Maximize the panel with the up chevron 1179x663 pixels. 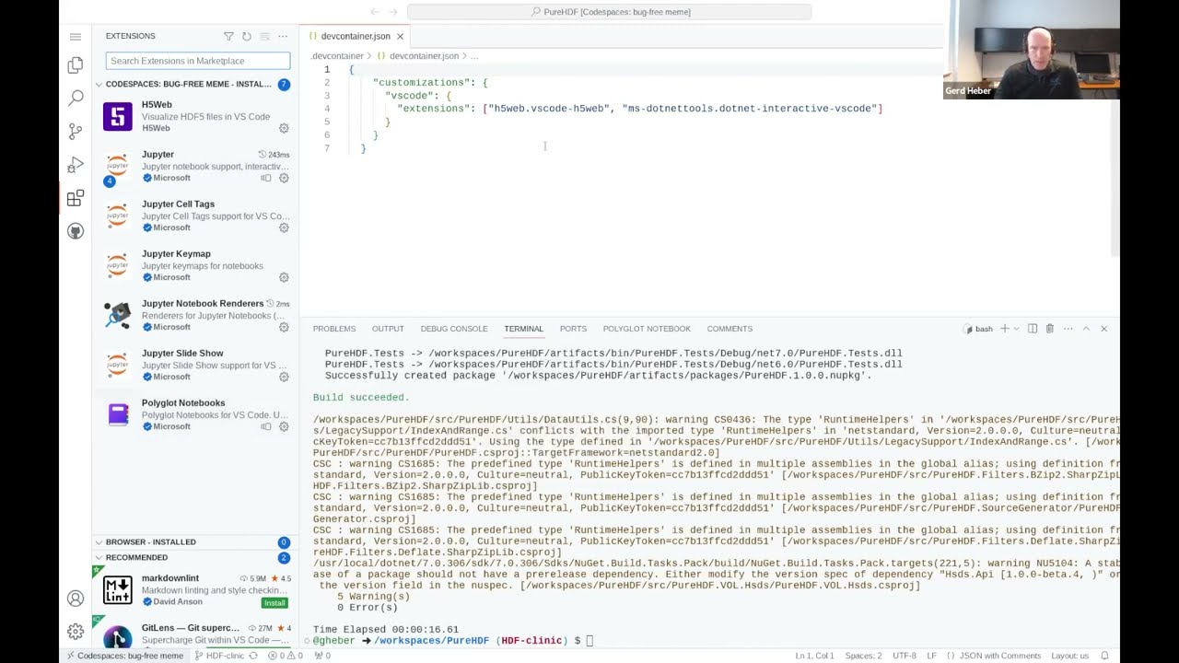pyautogui.click(x=1086, y=329)
